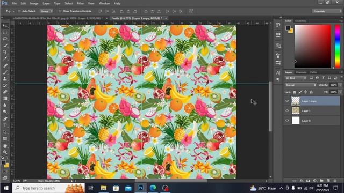Open the adjustment layer icon menu
This screenshot has height=193, width=344.
(315, 181)
